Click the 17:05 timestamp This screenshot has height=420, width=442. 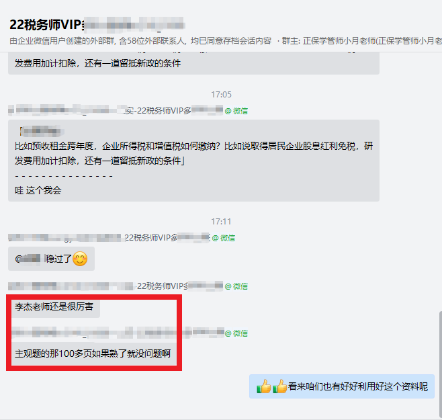click(x=221, y=95)
